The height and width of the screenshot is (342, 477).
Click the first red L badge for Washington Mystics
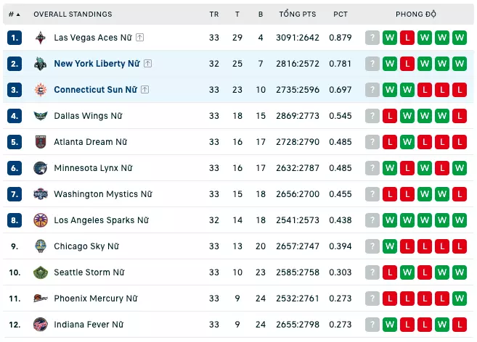pyautogui.click(x=390, y=194)
